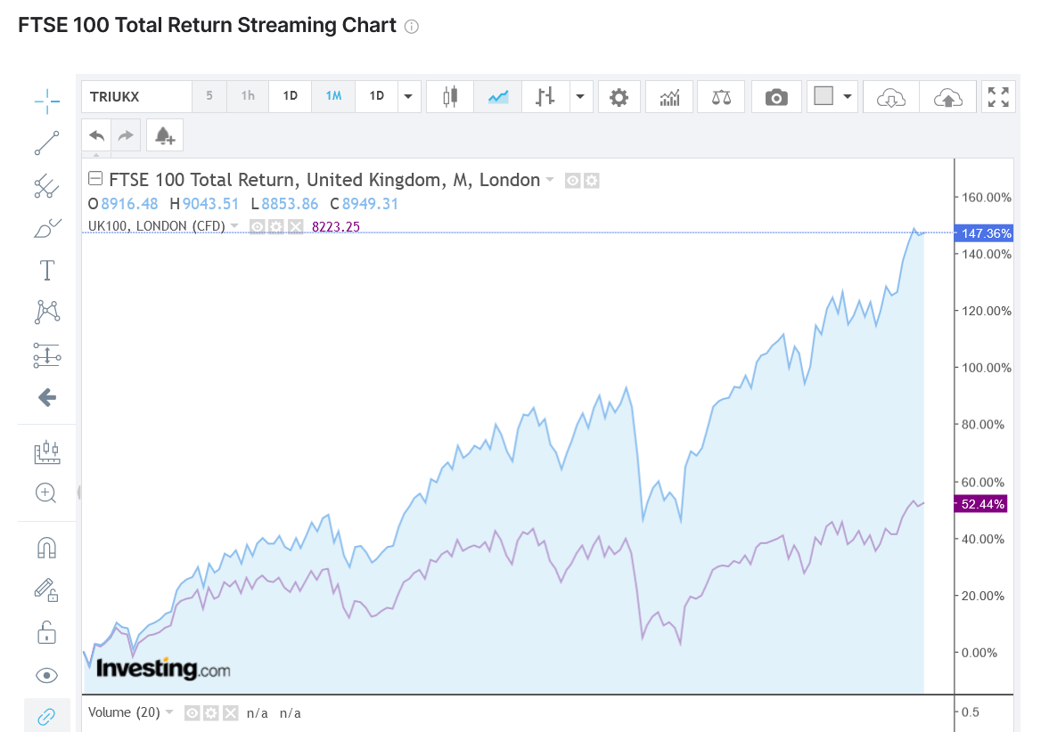The width and height of the screenshot is (1049, 732).
Task: Open the UK100, LONDON (CFD) dropdown arrow
Action: point(234,225)
